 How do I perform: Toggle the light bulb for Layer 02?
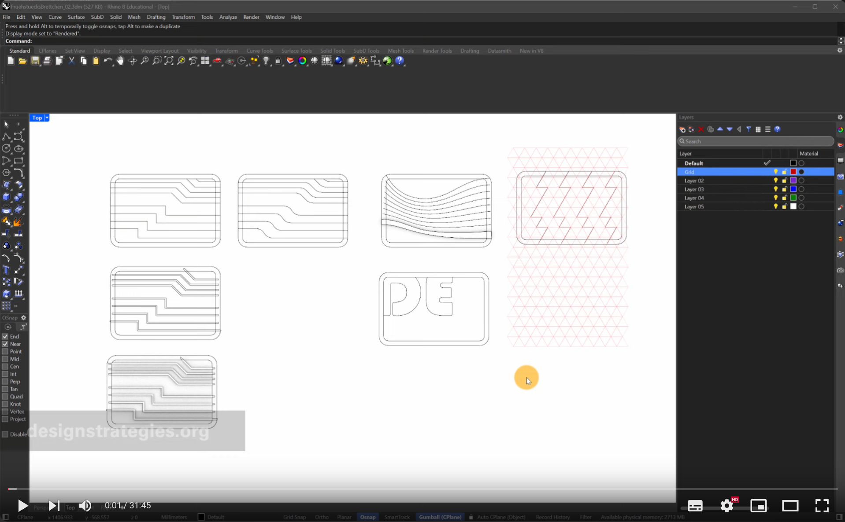[776, 180]
